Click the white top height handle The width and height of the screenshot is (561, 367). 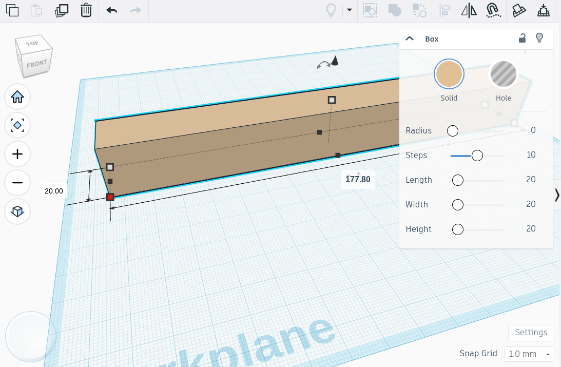click(332, 100)
